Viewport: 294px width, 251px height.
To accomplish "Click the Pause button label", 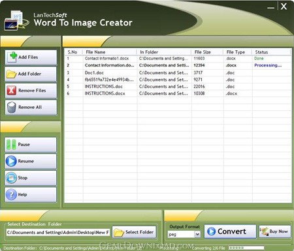I will coord(24,145).
